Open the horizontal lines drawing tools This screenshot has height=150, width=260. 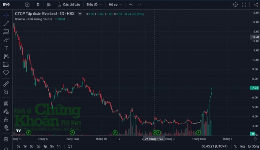[x=6, y=32]
